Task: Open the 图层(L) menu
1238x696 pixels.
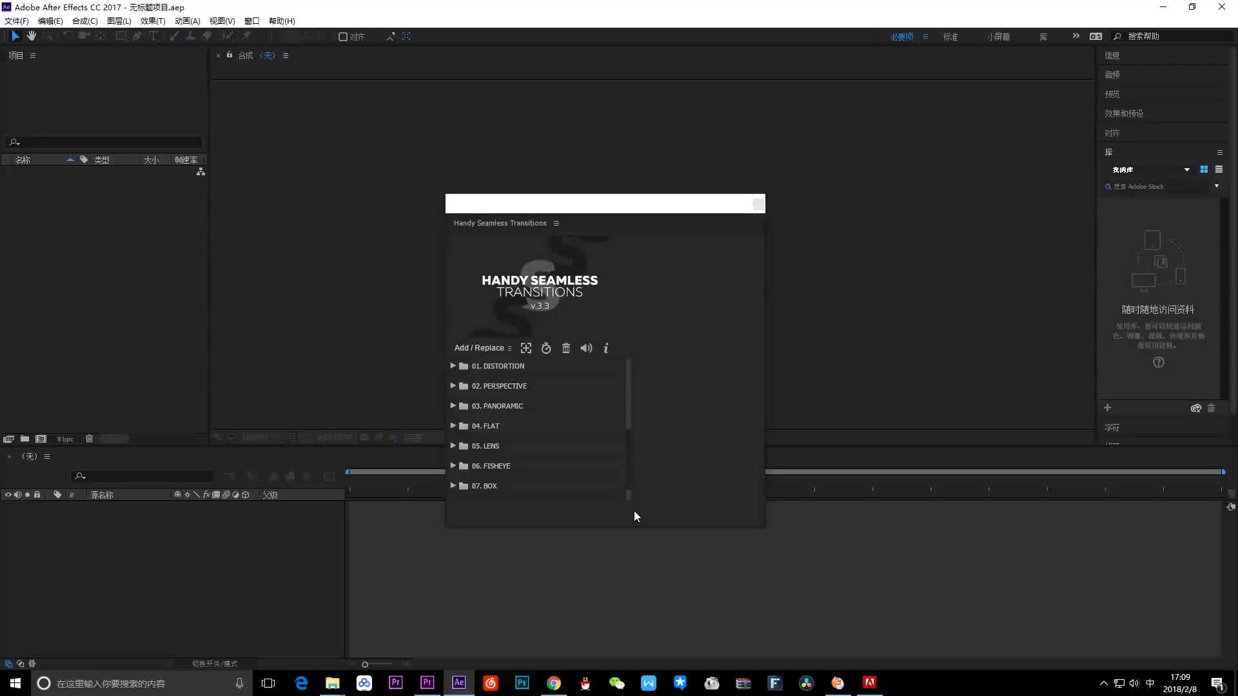Action: click(119, 21)
